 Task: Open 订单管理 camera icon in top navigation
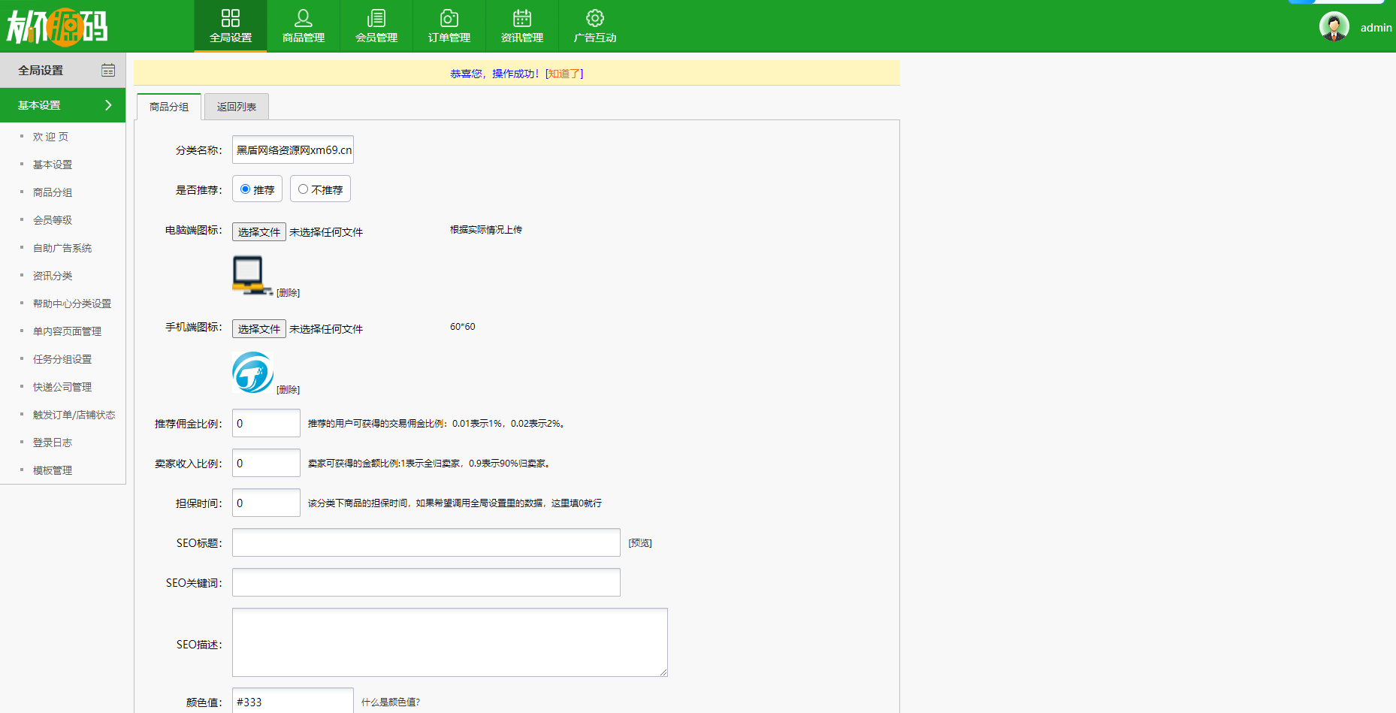(x=449, y=18)
